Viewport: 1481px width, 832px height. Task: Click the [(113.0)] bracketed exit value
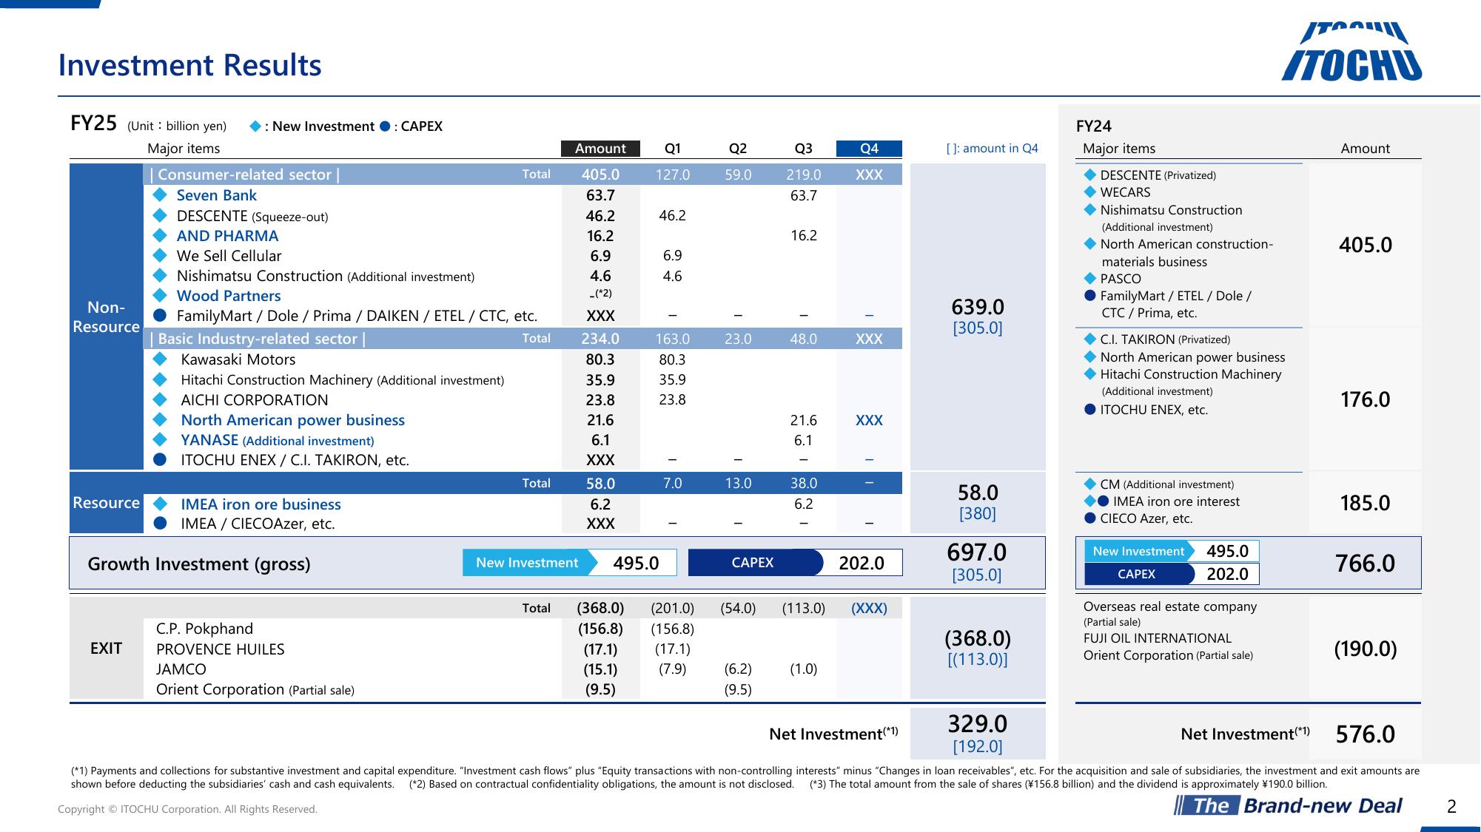tap(978, 659)
